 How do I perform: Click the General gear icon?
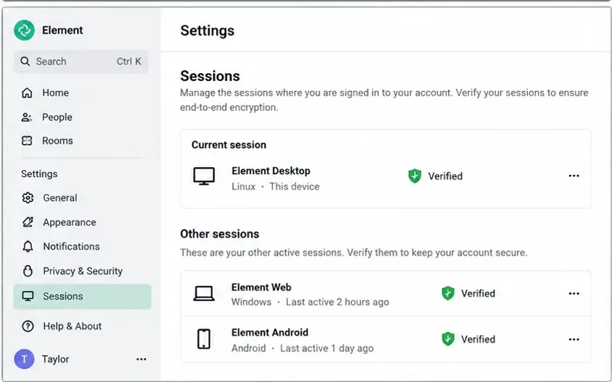click(28, 198)
